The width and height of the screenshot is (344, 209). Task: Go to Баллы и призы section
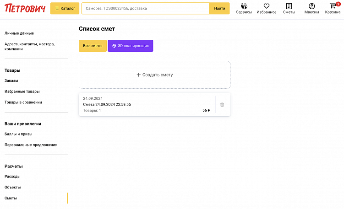point(18,134)
